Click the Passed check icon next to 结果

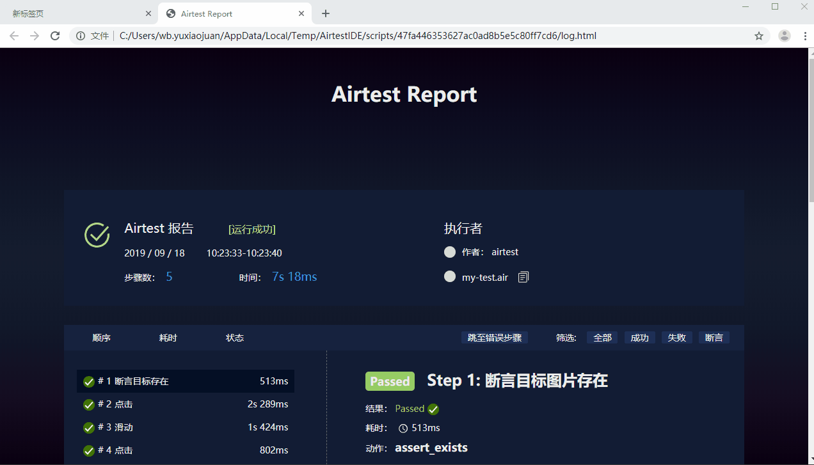click(x=433, y=409)
